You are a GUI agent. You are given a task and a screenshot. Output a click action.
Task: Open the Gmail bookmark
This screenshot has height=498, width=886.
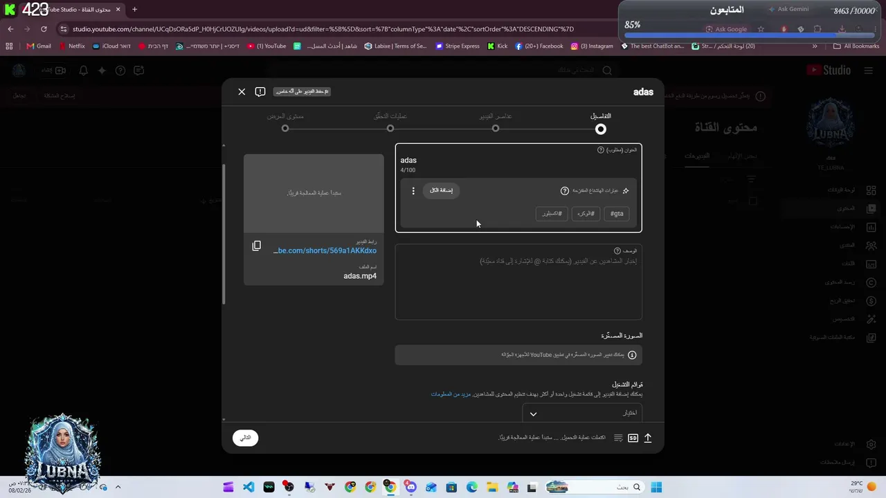39,46
